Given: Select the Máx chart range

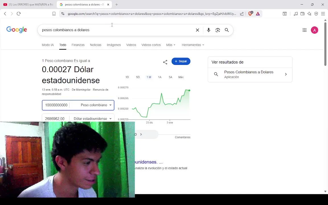Looking at the screenshot, I should pyautogui.click(x=181, y=77).
